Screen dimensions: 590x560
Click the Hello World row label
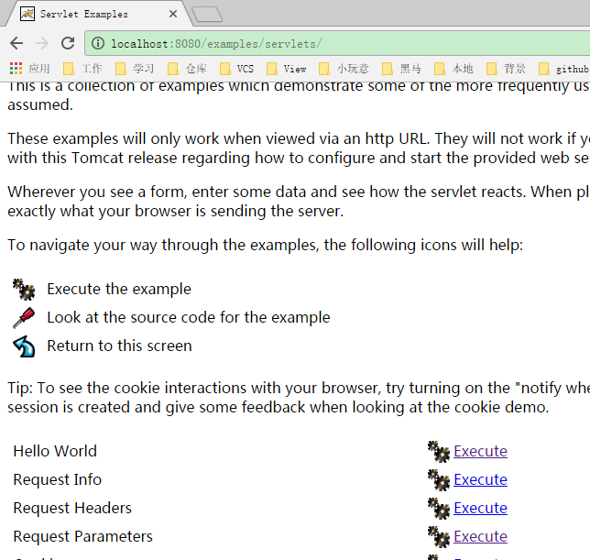55,451
